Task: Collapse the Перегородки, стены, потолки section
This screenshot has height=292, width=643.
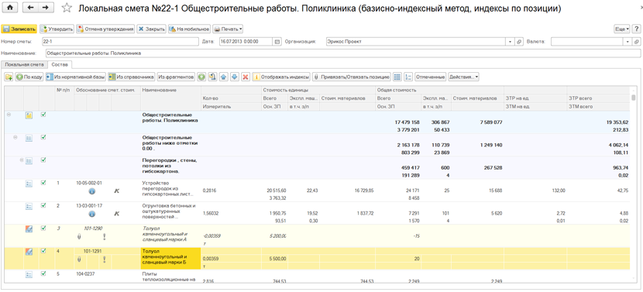Action: point(22,160)
